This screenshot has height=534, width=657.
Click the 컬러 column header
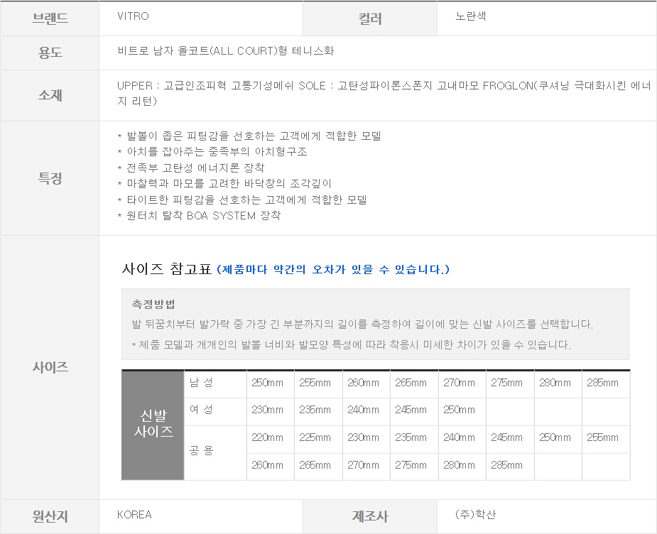coord(371,19)
